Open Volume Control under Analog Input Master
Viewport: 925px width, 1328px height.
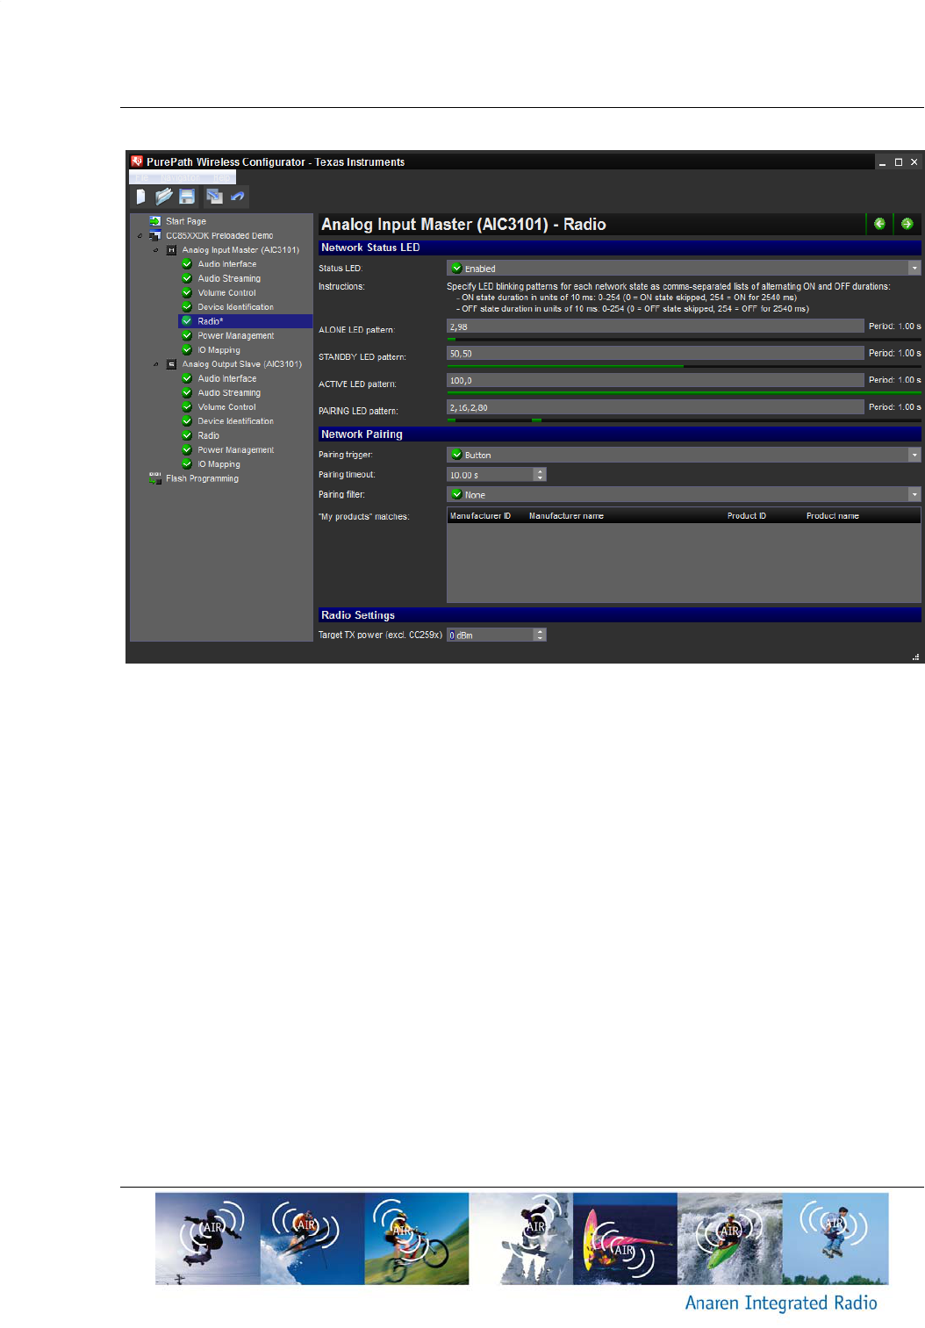tap(226, 293)
